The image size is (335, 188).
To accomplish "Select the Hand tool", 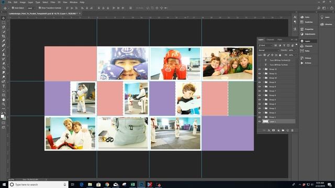I will coord(4,100).
